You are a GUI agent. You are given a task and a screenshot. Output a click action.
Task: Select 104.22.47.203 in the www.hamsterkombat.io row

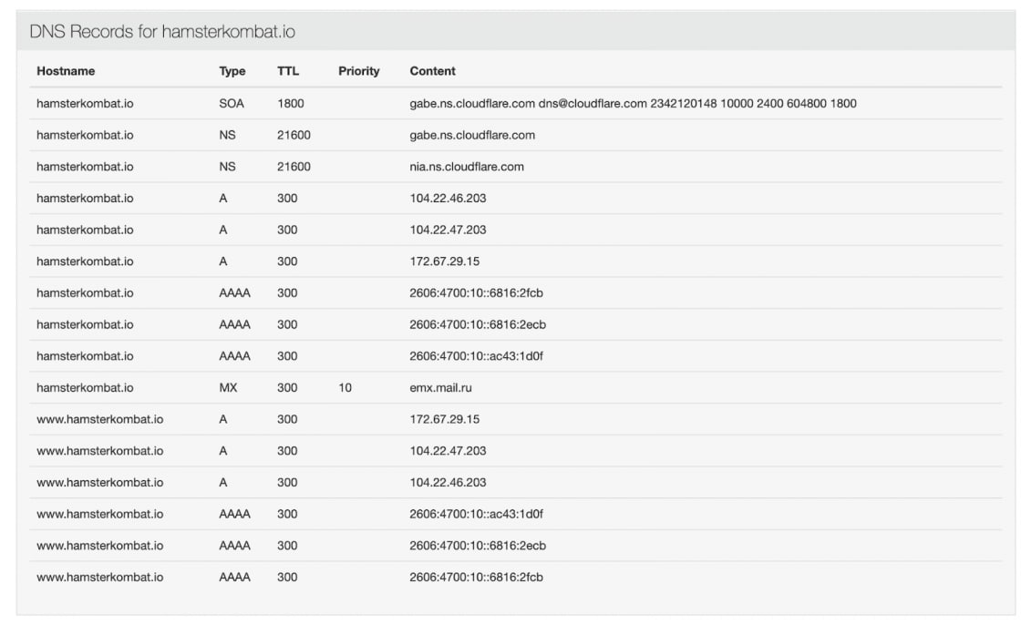click(x=448, y=450)
